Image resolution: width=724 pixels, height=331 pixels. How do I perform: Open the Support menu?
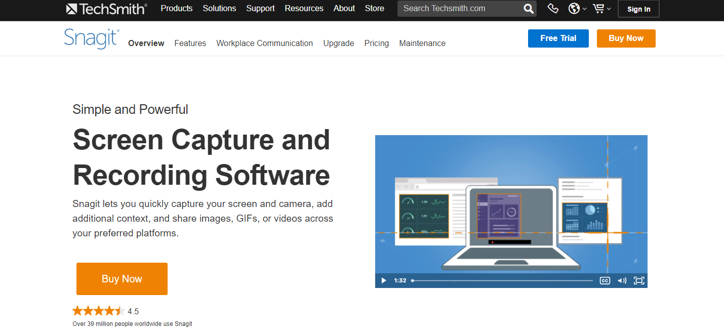coord(260,9)
